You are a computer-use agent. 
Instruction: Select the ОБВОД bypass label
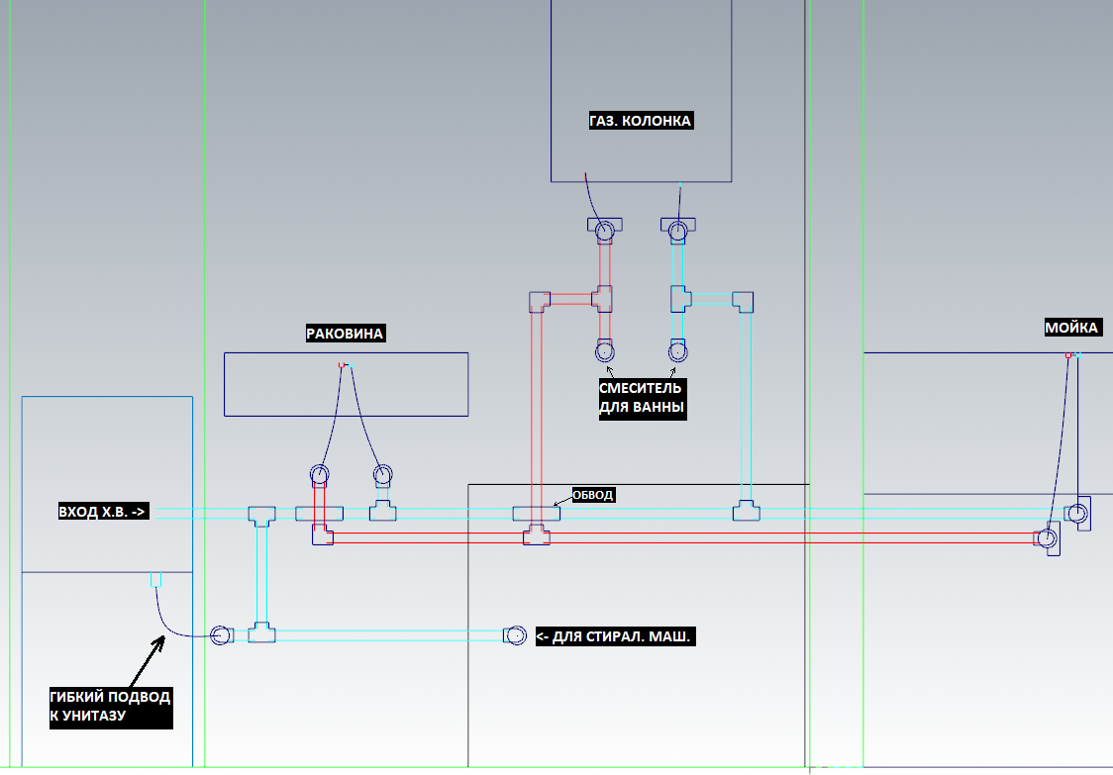pyautogui.click(x=593, y=494)
